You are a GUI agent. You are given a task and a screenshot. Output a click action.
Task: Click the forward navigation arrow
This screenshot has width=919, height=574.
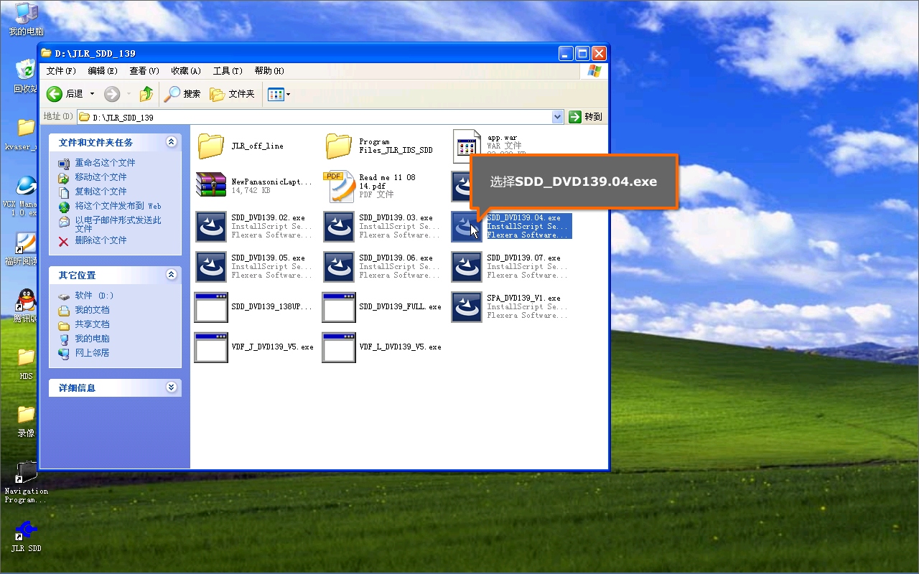pos(112,94)
